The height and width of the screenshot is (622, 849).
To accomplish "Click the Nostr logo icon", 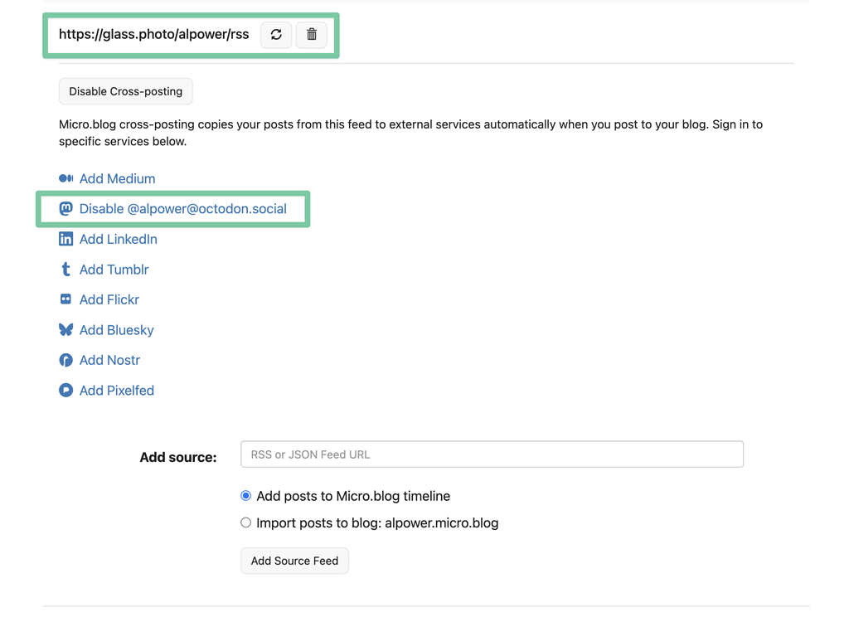I will click(66, 360).
